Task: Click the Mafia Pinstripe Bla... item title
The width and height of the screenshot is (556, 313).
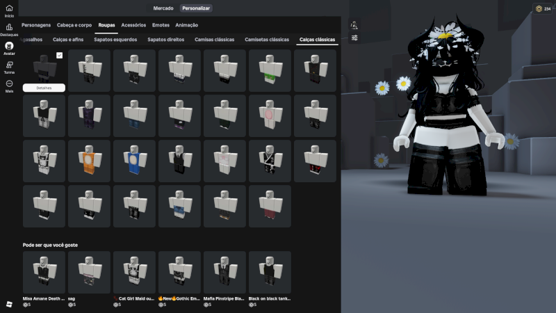Action: pos(224,299)
